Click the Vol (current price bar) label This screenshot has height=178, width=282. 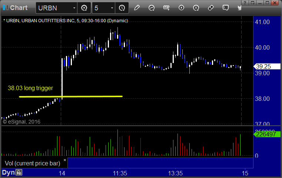pos(32,163)
